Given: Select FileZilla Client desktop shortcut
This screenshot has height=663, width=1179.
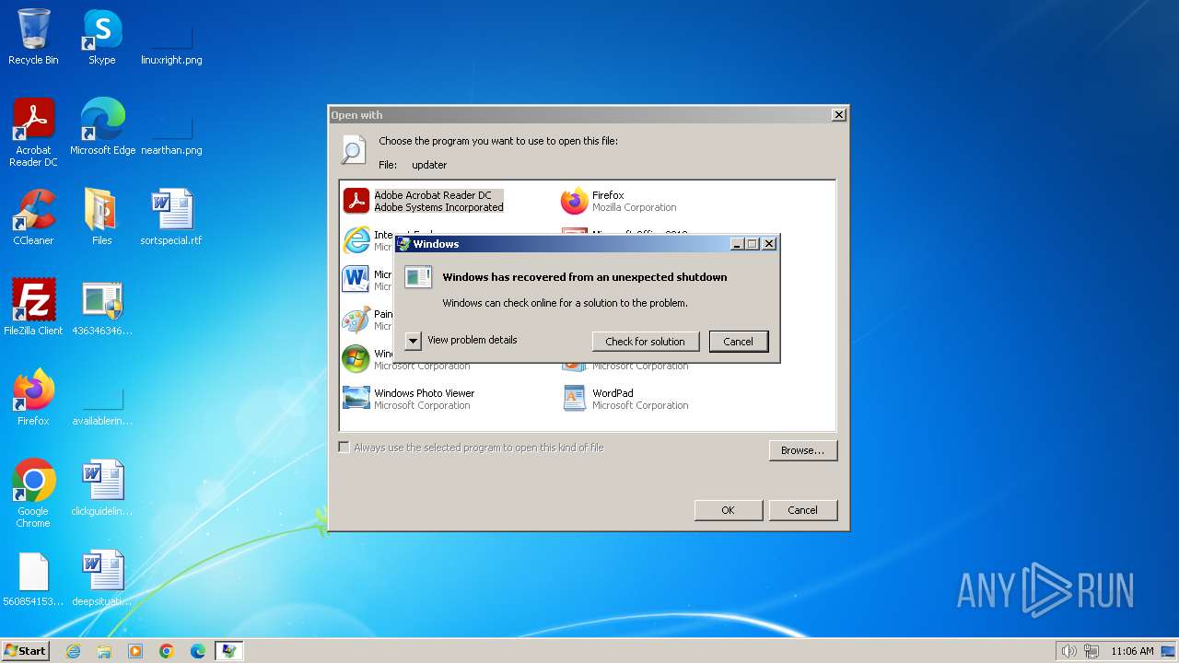Looking at the screenshot, I should pos(33,308).
